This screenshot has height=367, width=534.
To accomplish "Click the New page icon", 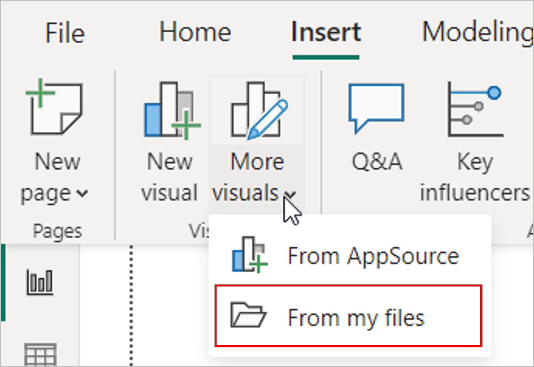I will tap(55, 107).
